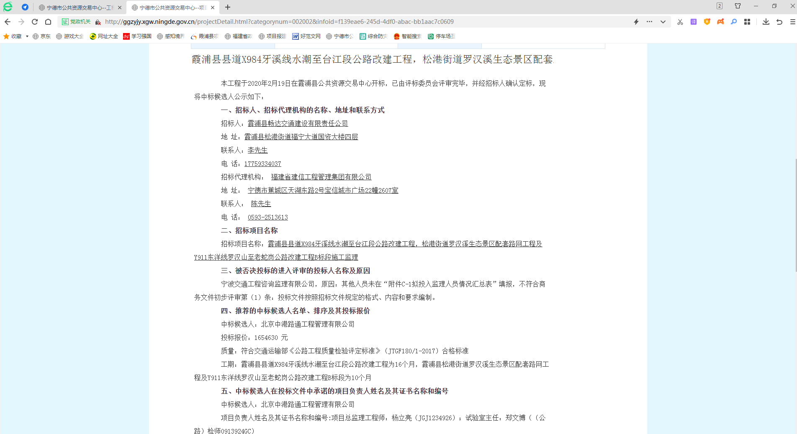Click the window counter badge showing 2

720,6
